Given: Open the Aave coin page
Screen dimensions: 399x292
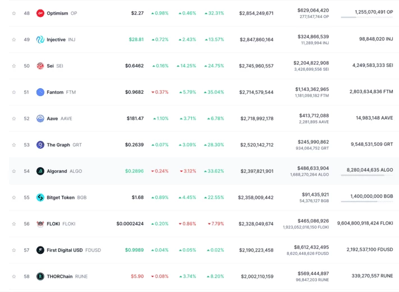Looking at the screenshot, I should coord(52,118).
